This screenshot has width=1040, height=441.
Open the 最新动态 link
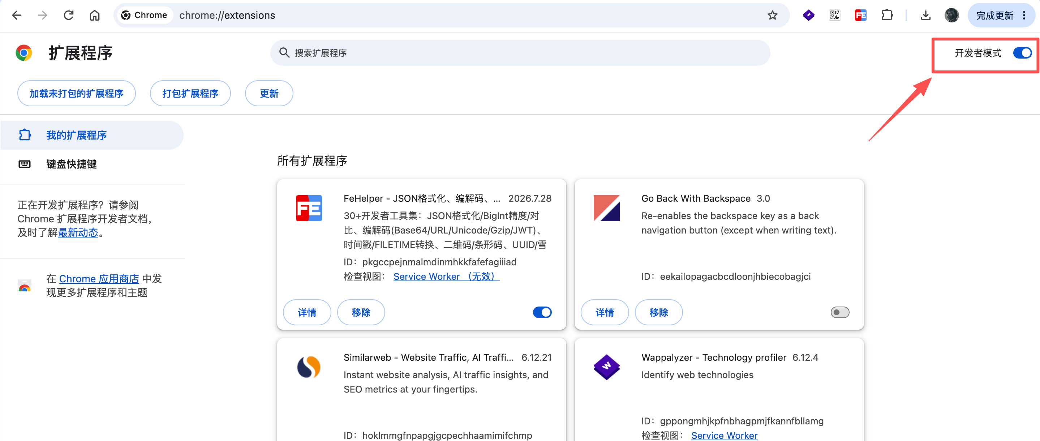(78, 233)
